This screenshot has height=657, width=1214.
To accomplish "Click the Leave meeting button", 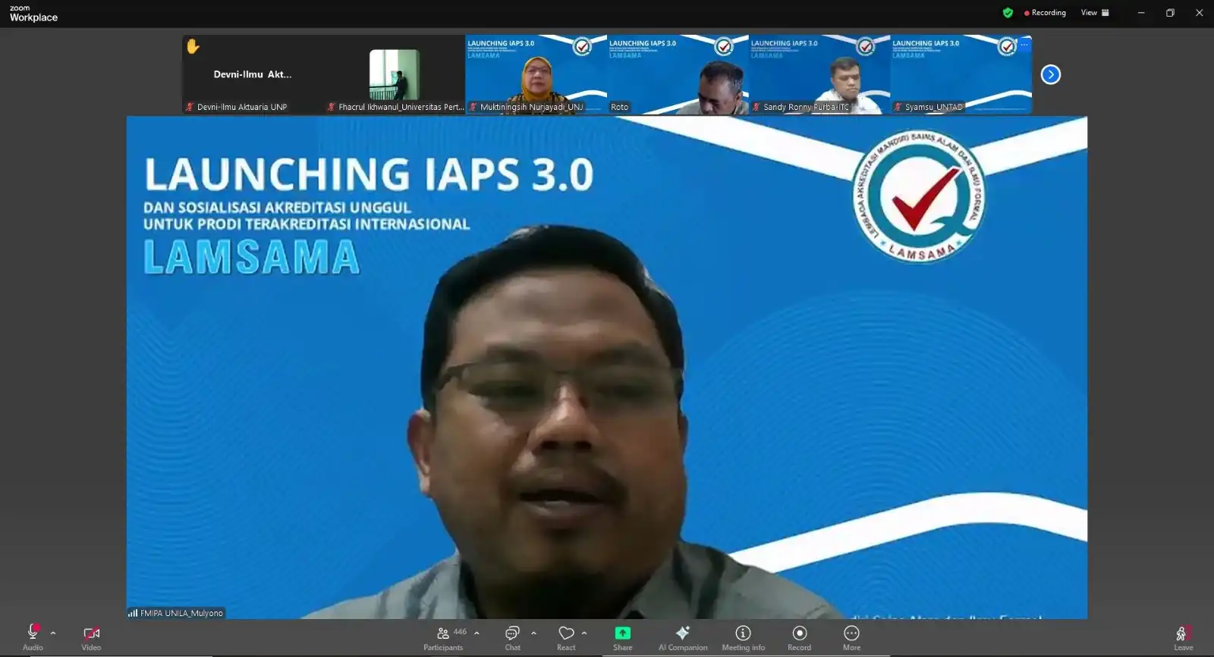I will [1183, 637].
